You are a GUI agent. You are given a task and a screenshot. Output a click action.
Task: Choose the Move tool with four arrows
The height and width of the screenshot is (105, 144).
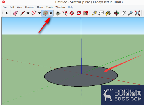coord(72,13)
